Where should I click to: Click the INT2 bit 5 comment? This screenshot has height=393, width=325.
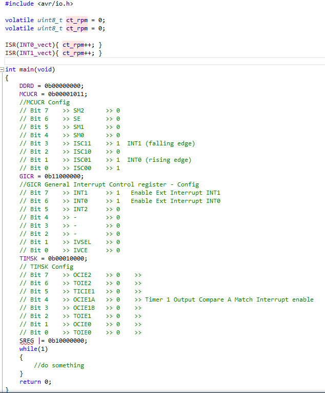70,209
